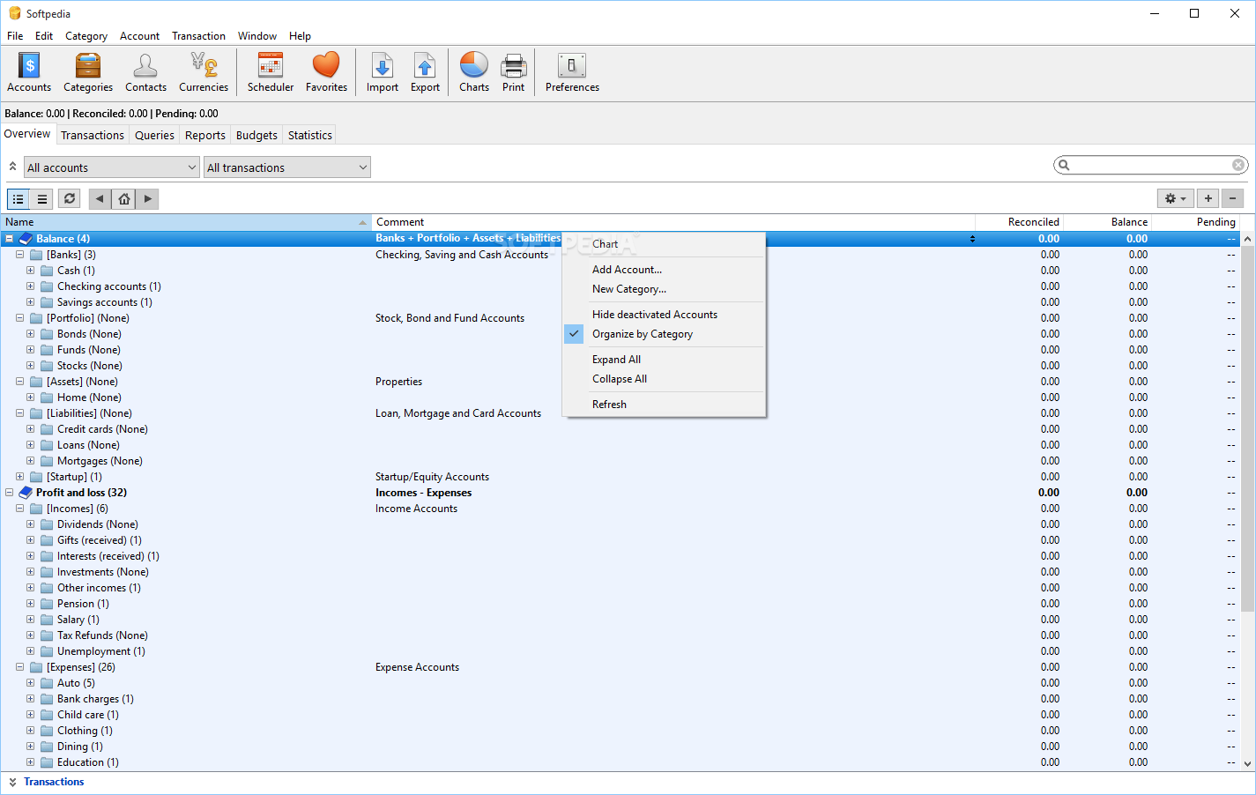Go forward with the right arrow button
The image size is (1256, 795).
coord(148,199)
